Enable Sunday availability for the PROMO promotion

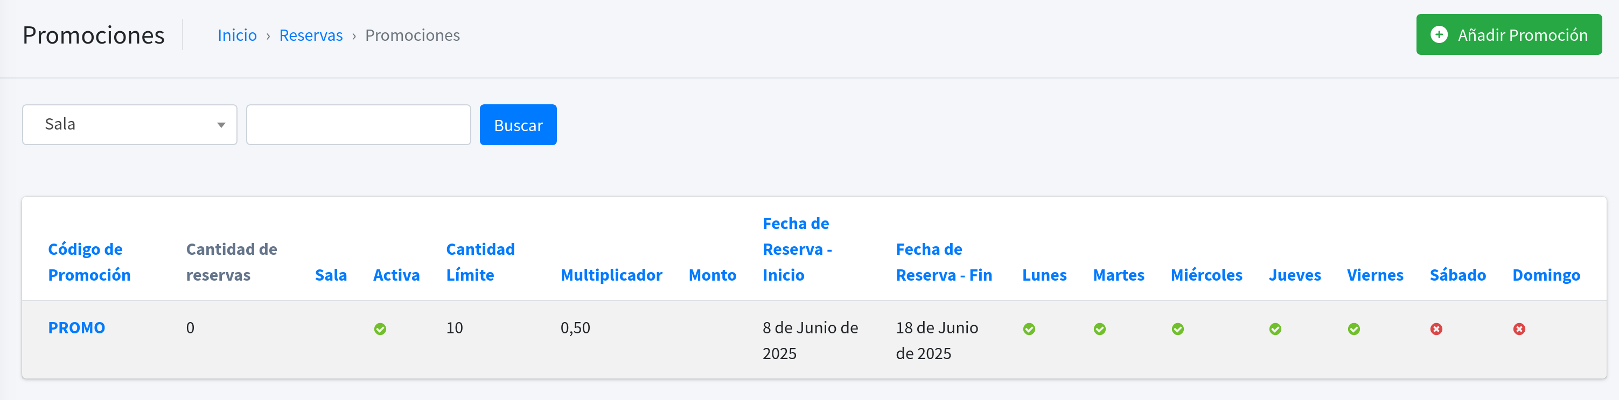tap(1519, 328)
